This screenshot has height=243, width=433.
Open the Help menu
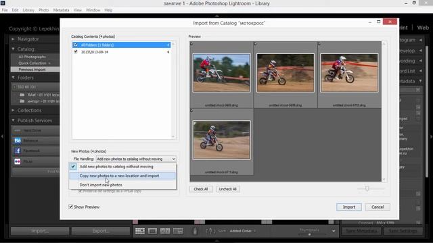108,10
